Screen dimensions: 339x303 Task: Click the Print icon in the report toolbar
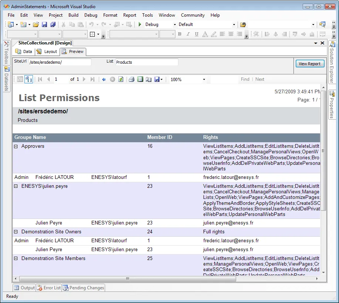pyautogui.click(x=132, y=79)
